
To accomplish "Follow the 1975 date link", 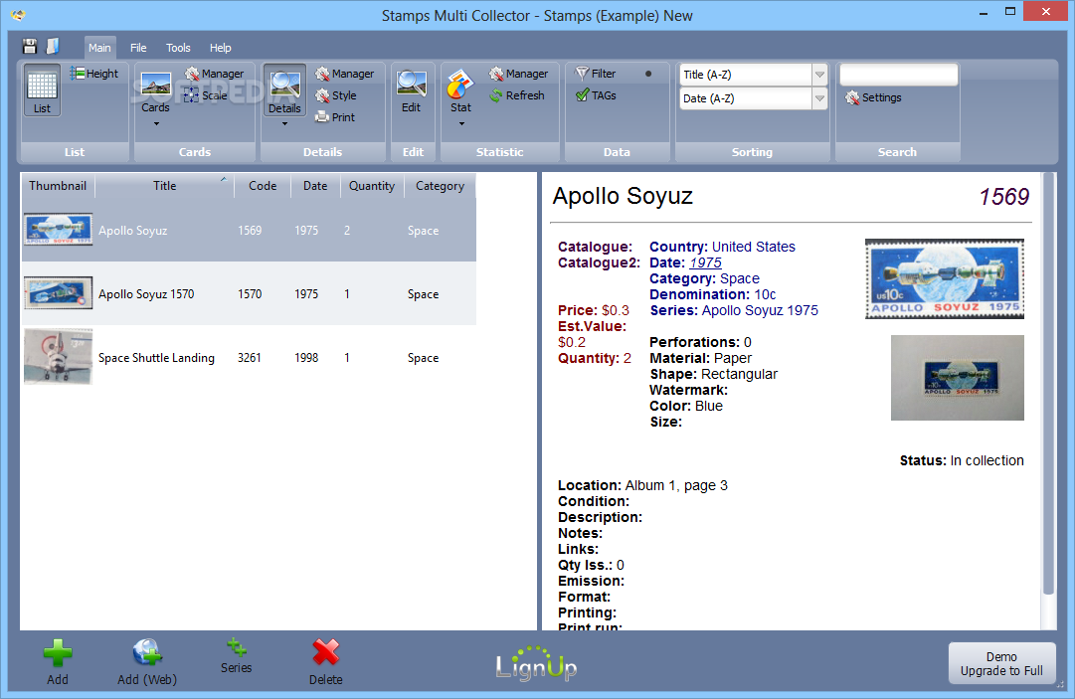I will click(x=705, y=262).
